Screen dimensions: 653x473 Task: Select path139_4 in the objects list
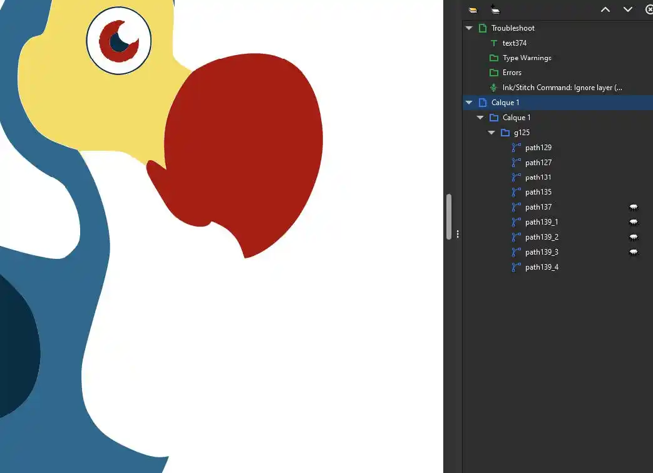click(542, 267)
